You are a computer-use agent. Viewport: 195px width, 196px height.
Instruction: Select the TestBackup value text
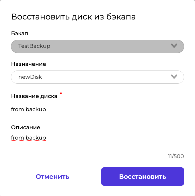click(x=34, y=46)
